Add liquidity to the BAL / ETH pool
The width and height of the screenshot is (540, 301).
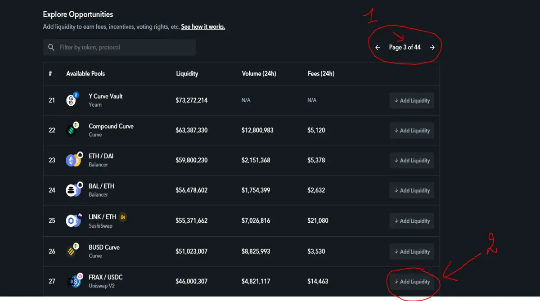411,191
